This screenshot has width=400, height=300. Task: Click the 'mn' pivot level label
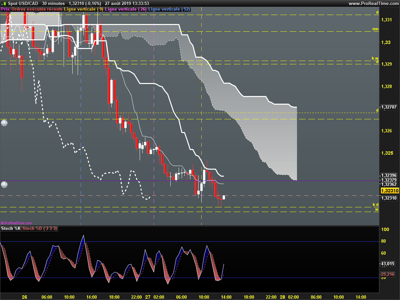click(x=375, y=29)
